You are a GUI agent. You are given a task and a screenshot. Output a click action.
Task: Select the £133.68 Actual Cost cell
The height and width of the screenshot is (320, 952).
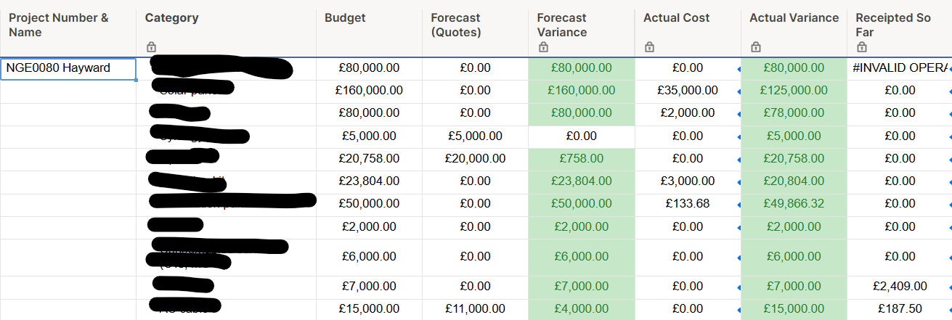point(687,204)
